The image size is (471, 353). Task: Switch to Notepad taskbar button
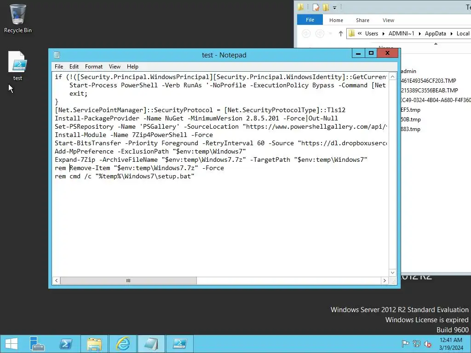pyautogui.click(x=151, y=344)
